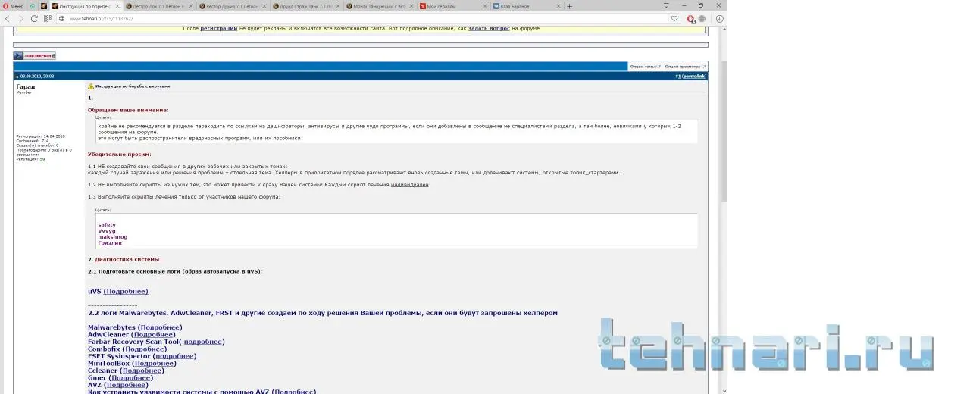The width and height of the screenshot is (970, 394).
Task: Open a new browser tab
Action: click(x=569, y=6)
